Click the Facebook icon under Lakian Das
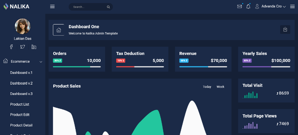The height and width of the screenshot is (135, 298). click(12, 47)
